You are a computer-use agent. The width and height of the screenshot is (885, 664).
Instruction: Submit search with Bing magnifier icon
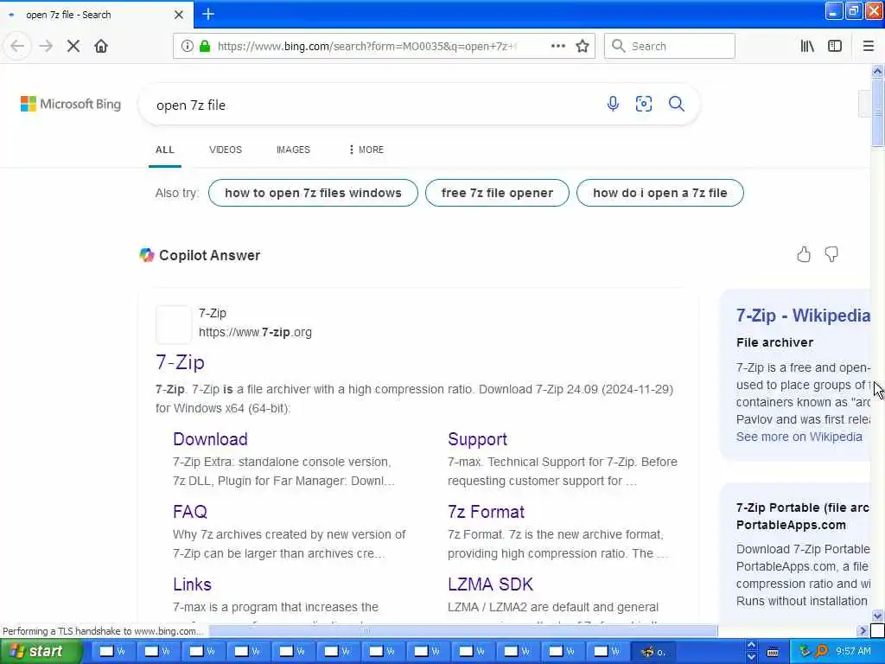click(x=677, y=104)
